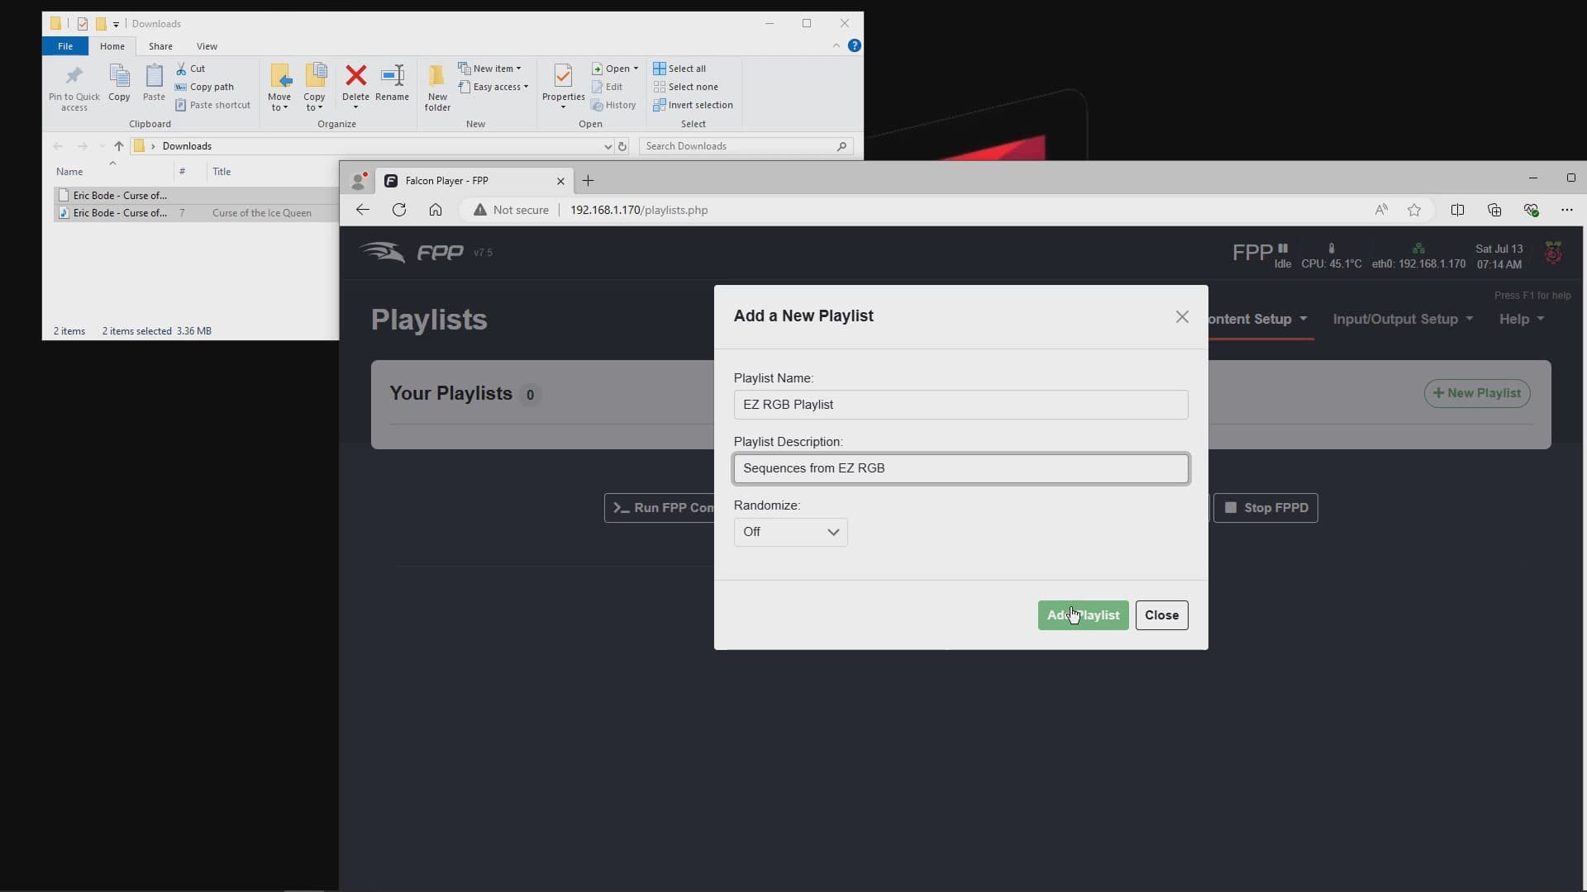
Task: Open the Open dropdown in Explorer ribbon
Action: 616,69
